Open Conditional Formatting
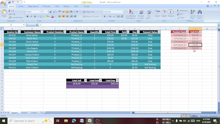Screen dimensions: 220x124 coord(131,14)
